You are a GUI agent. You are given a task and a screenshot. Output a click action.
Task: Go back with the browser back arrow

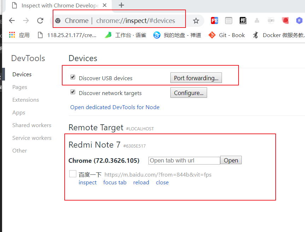point(12,20)
